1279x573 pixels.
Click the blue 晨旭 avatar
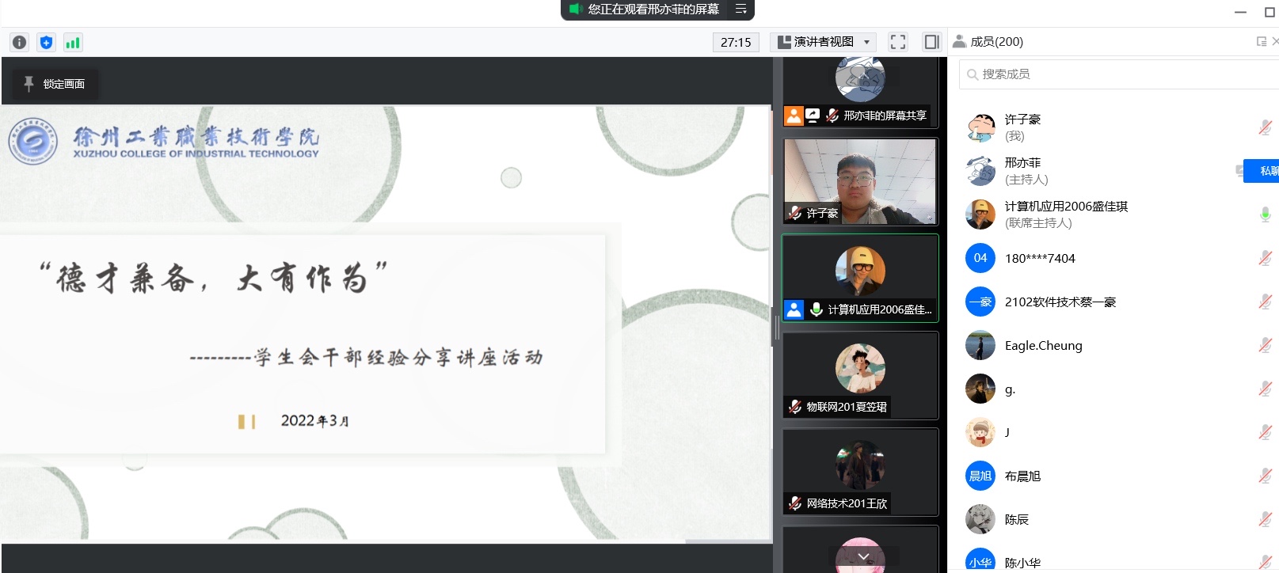[980, 476]
